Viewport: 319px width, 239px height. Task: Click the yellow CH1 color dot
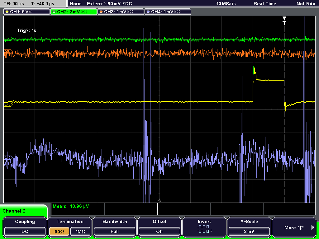[7, 12]
